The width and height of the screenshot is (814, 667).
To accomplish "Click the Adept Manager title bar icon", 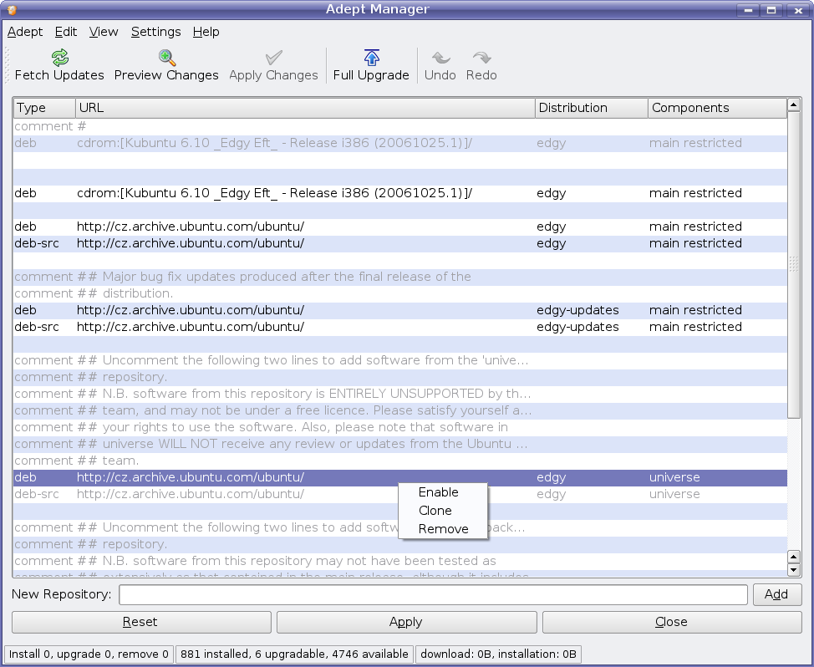I will [x=12, y=9].
